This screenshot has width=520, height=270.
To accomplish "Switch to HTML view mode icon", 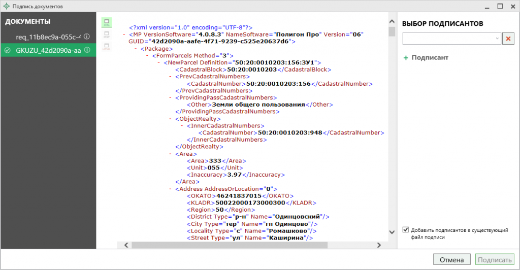I will point(107,47).
